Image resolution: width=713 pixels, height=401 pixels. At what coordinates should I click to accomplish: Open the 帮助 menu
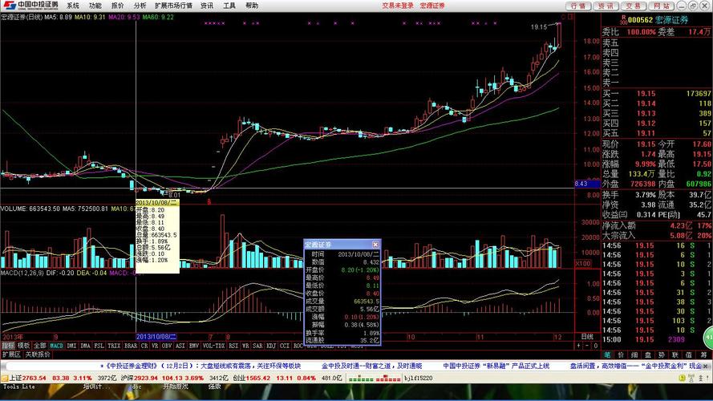[x=252, y=6]
